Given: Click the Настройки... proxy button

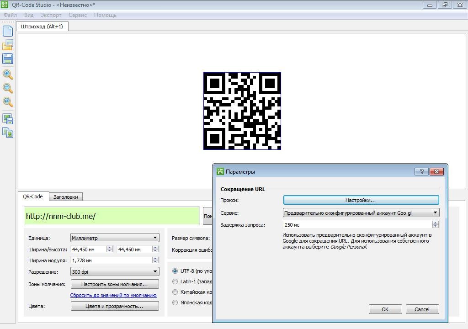Looking at the screenshot, I should tap(361, 200).
